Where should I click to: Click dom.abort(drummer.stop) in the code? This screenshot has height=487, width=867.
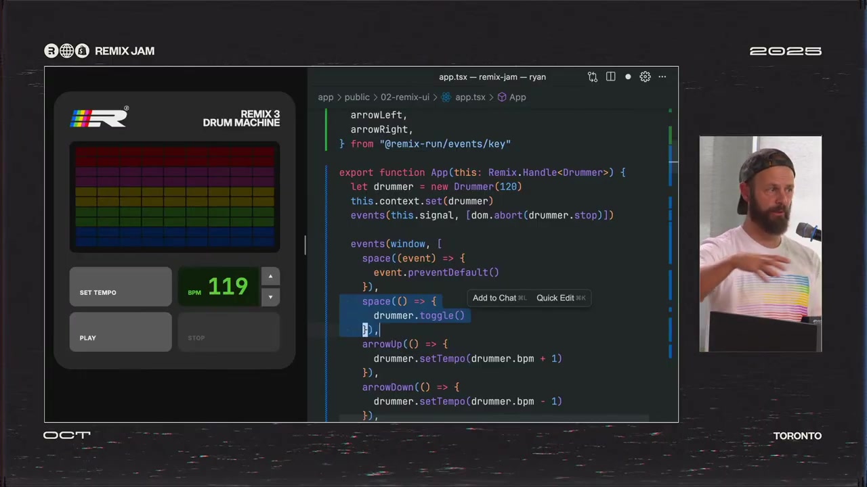(x=536, y=216)
